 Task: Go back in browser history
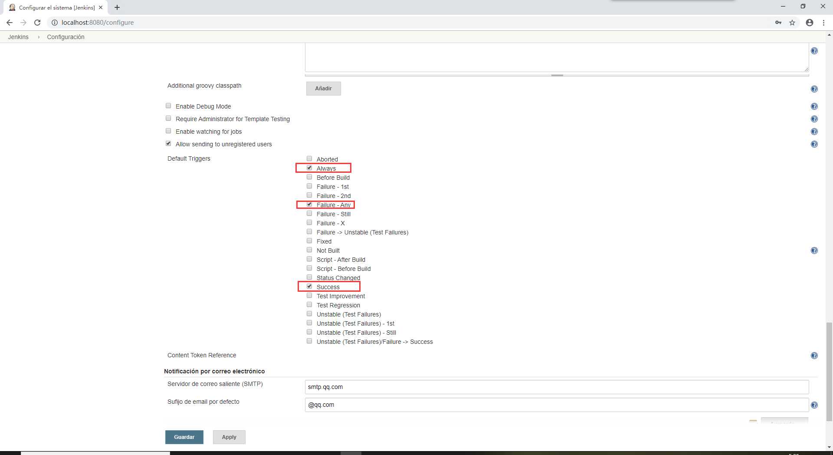[10, 23]
